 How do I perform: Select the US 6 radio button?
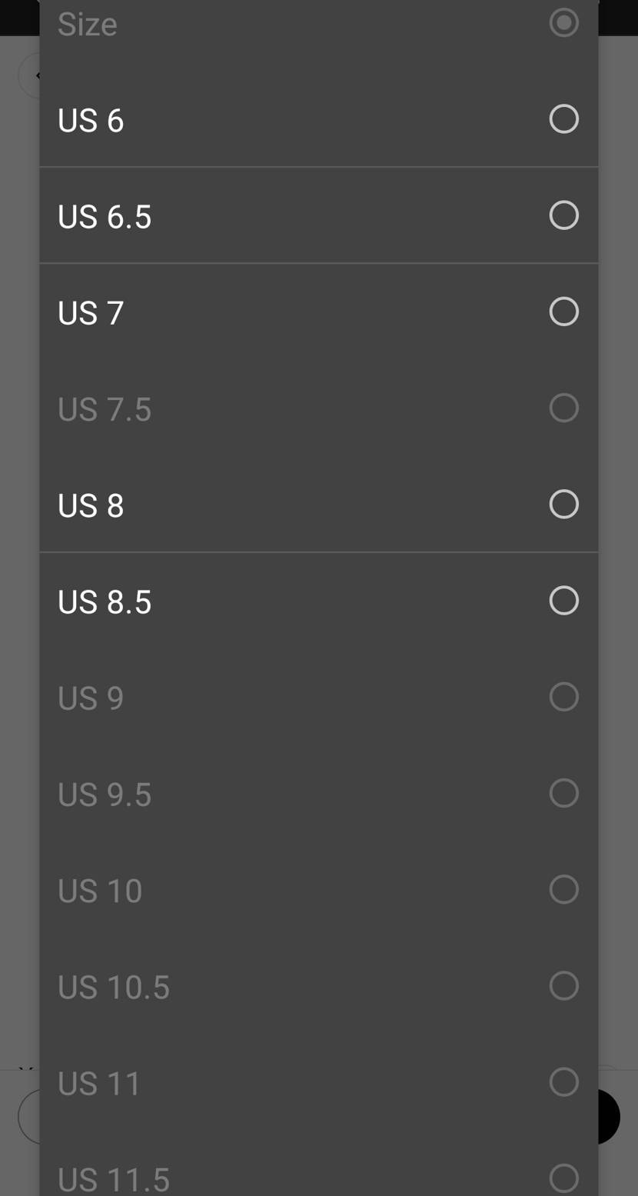point(563,119)
